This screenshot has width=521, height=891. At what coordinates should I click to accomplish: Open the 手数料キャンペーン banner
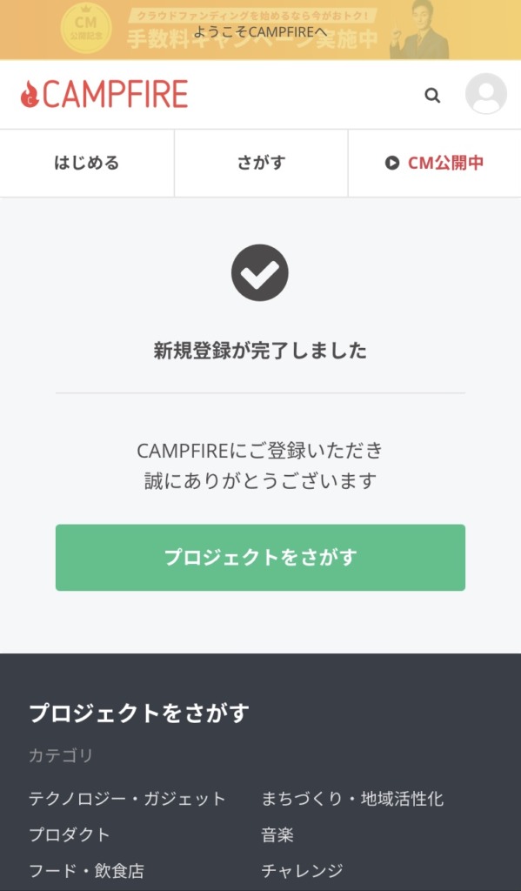(260, 30)
